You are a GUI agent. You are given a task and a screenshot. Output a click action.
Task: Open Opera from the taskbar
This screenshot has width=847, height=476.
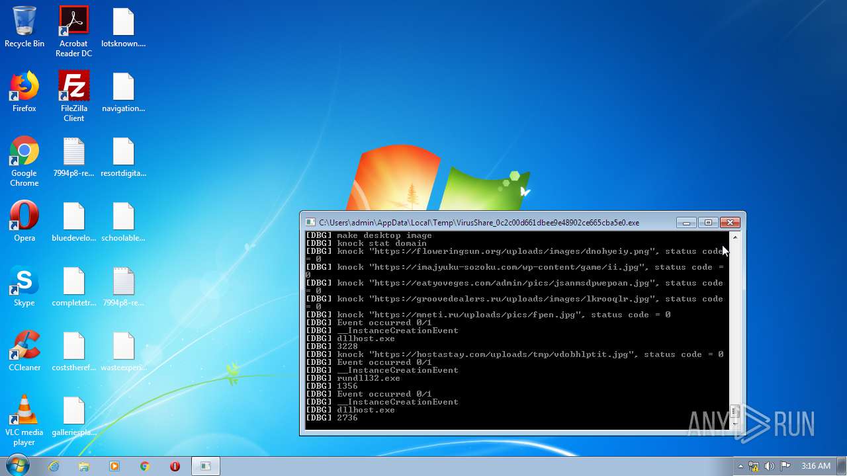(x=175, y=466)
